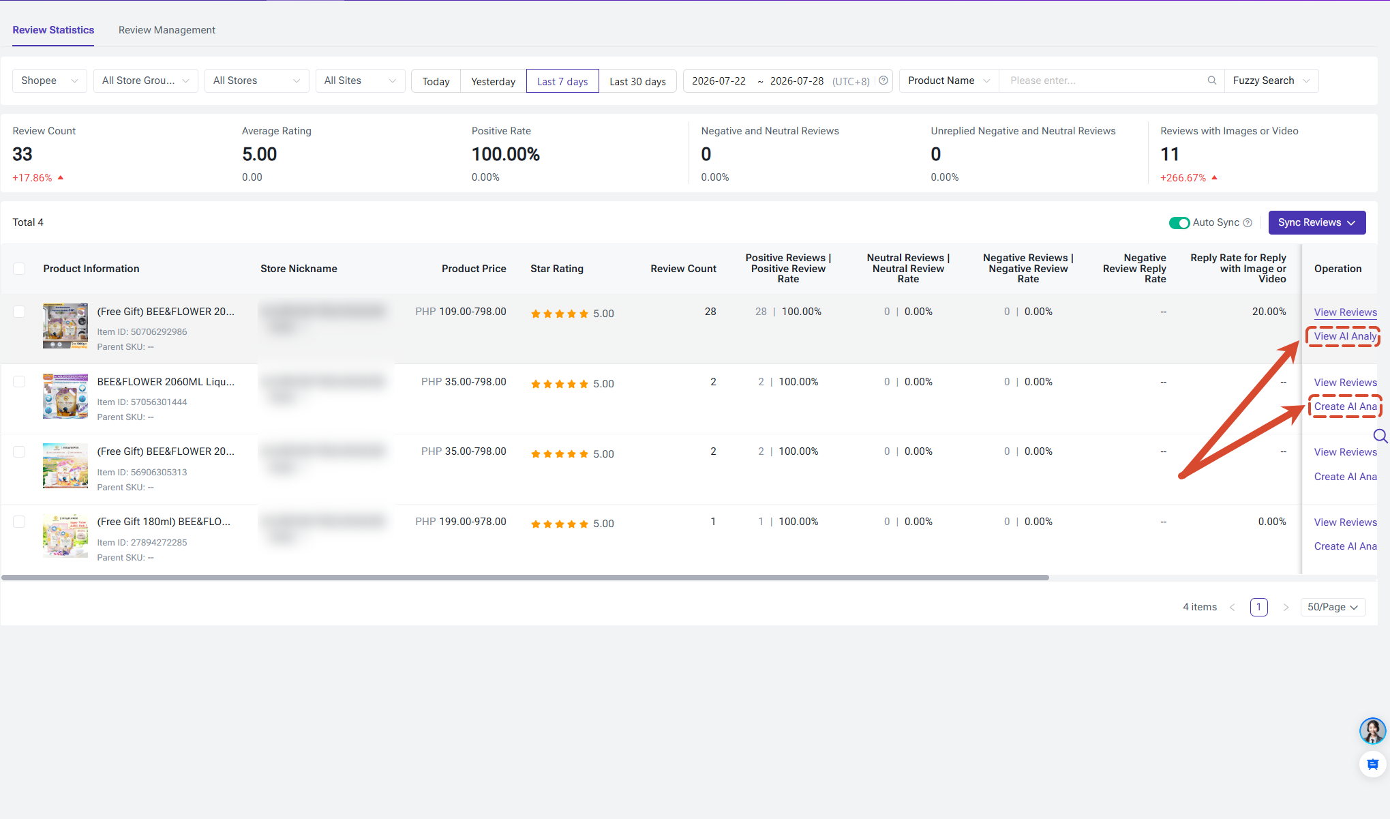
Task: Toggle the Auto Sync switch
Action: [1179, 223]
